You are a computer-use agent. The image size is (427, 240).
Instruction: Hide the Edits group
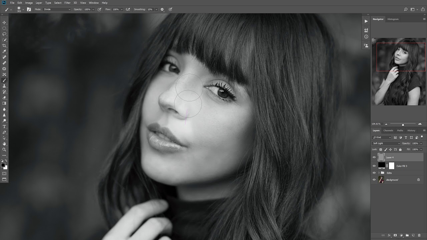(374, 173)
